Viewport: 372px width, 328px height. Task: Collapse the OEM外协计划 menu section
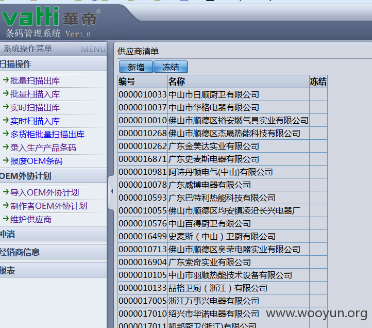pos(53,176)
